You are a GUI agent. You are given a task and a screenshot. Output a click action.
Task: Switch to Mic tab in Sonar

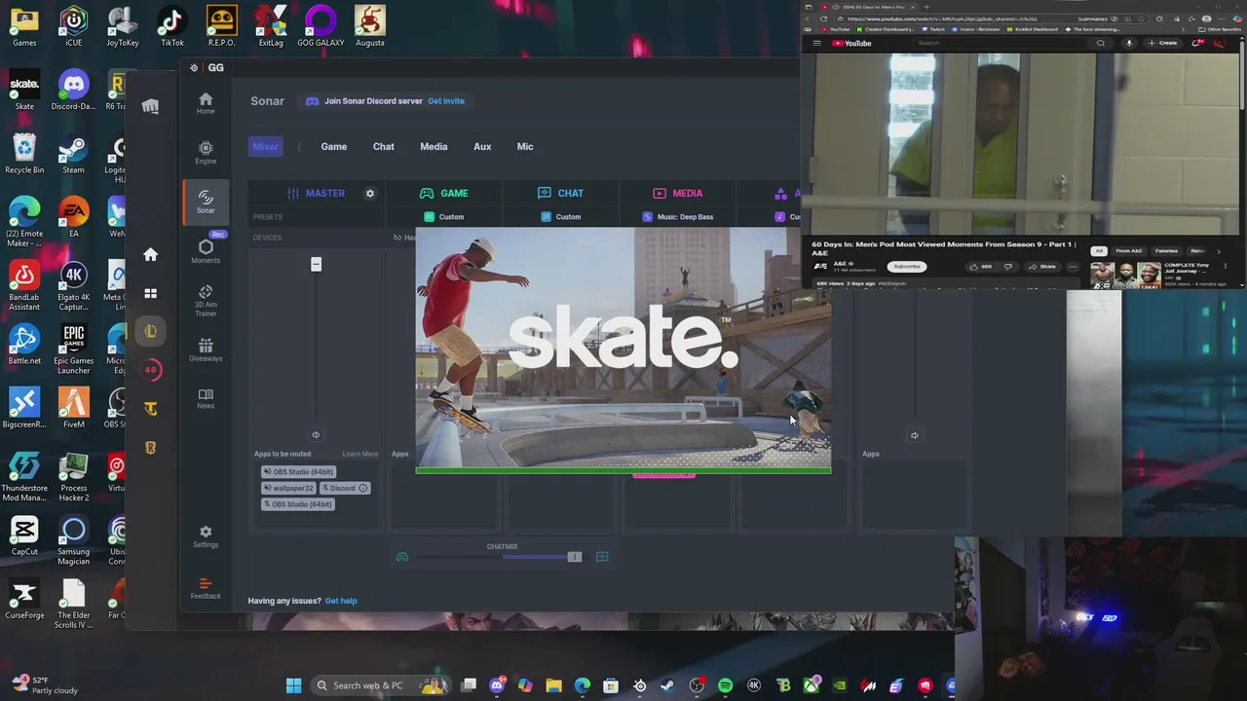coord(525,147)
